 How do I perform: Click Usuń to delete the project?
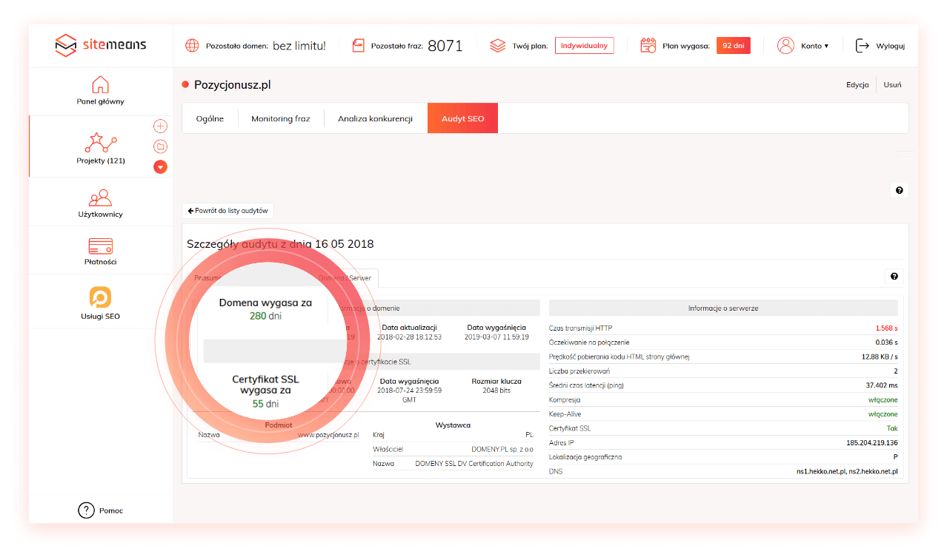892,85
